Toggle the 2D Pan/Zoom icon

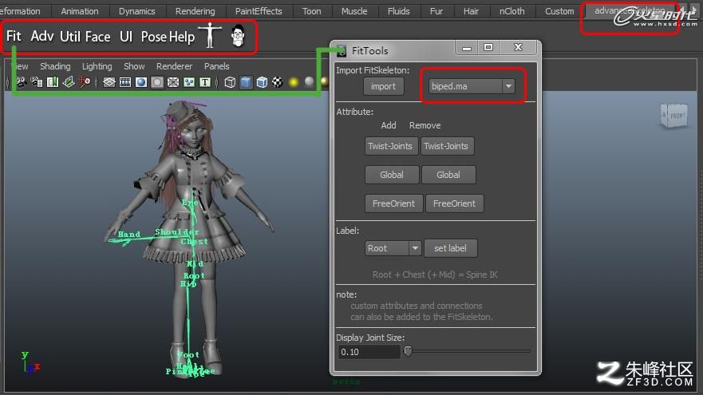click(x=85, y=82)
